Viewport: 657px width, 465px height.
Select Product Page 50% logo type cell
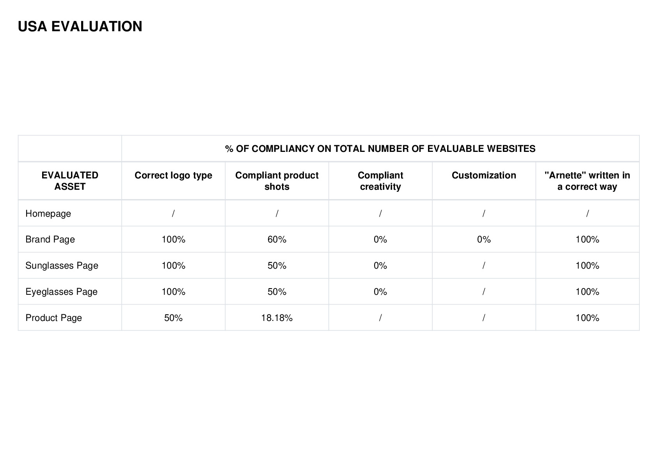(x=173, y=318)
